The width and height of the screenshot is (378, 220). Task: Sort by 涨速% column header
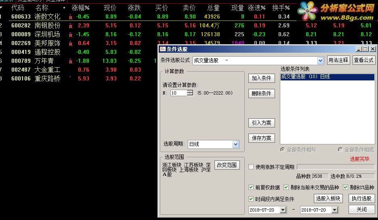(x=257, y=8)
